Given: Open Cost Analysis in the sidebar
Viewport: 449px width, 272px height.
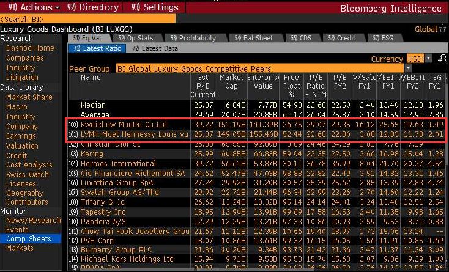Looking at the screenshot, I should (29, 165).
